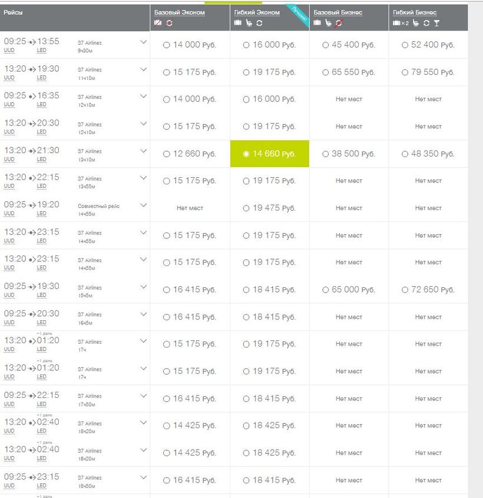Select 16 000 Руб. for 09:25→16:35 flight
This screenshot has height=498, width=483.
click(246, 99)
